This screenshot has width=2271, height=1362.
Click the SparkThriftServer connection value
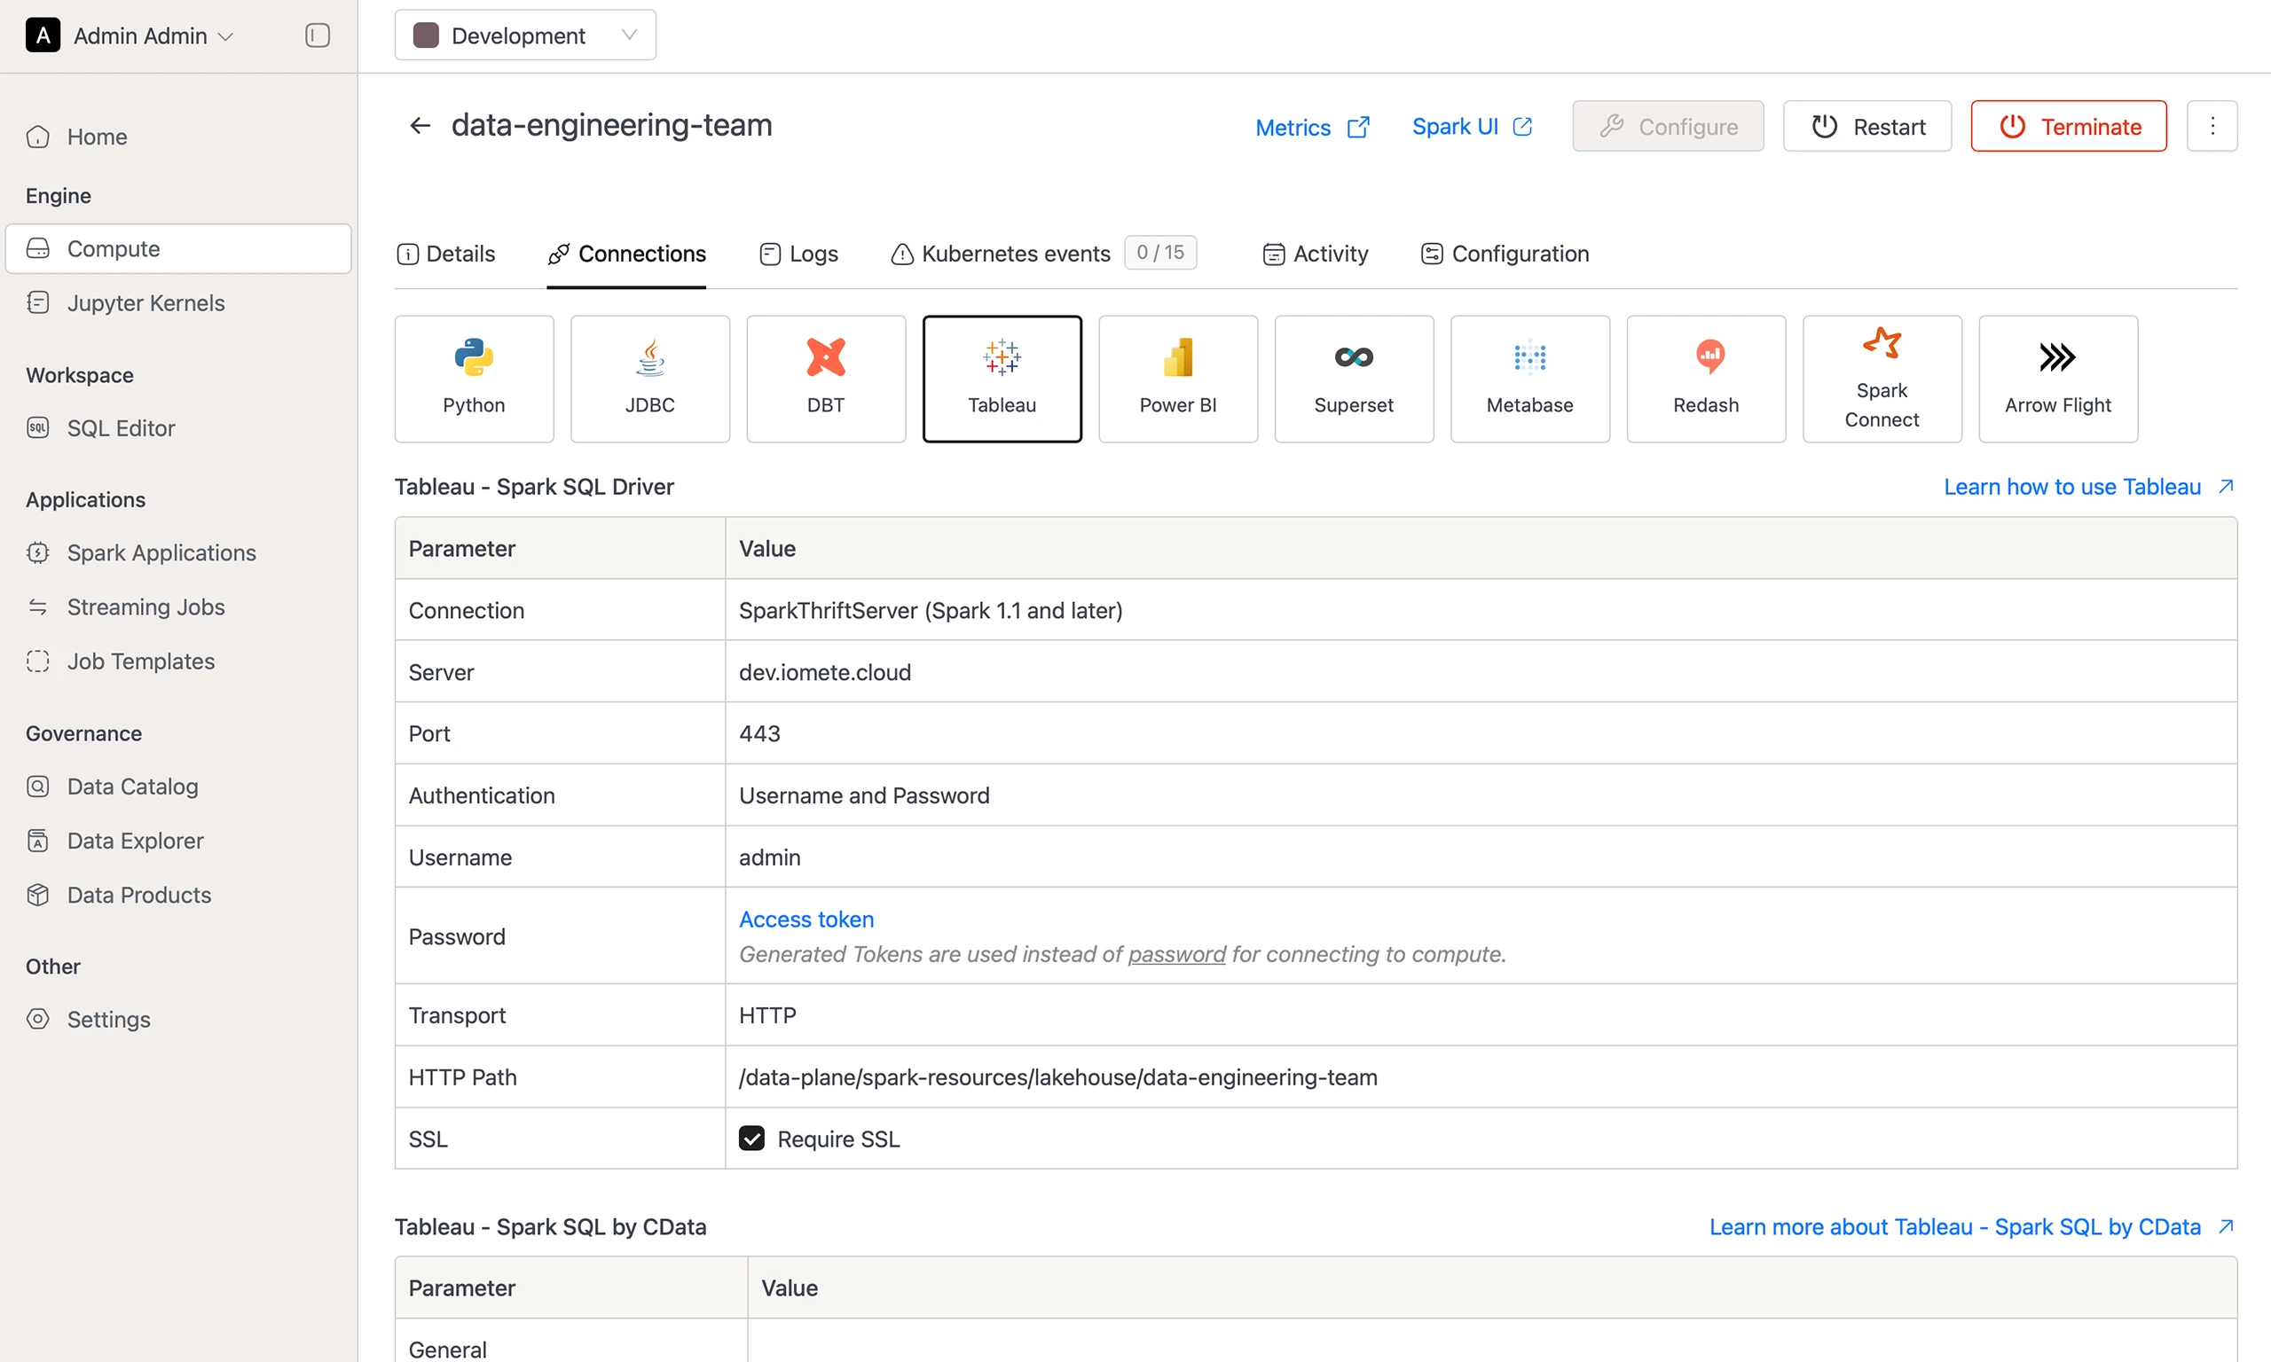click(931, 610)
